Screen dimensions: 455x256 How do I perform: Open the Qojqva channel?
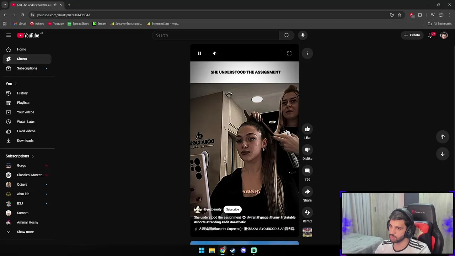[27, 185]
